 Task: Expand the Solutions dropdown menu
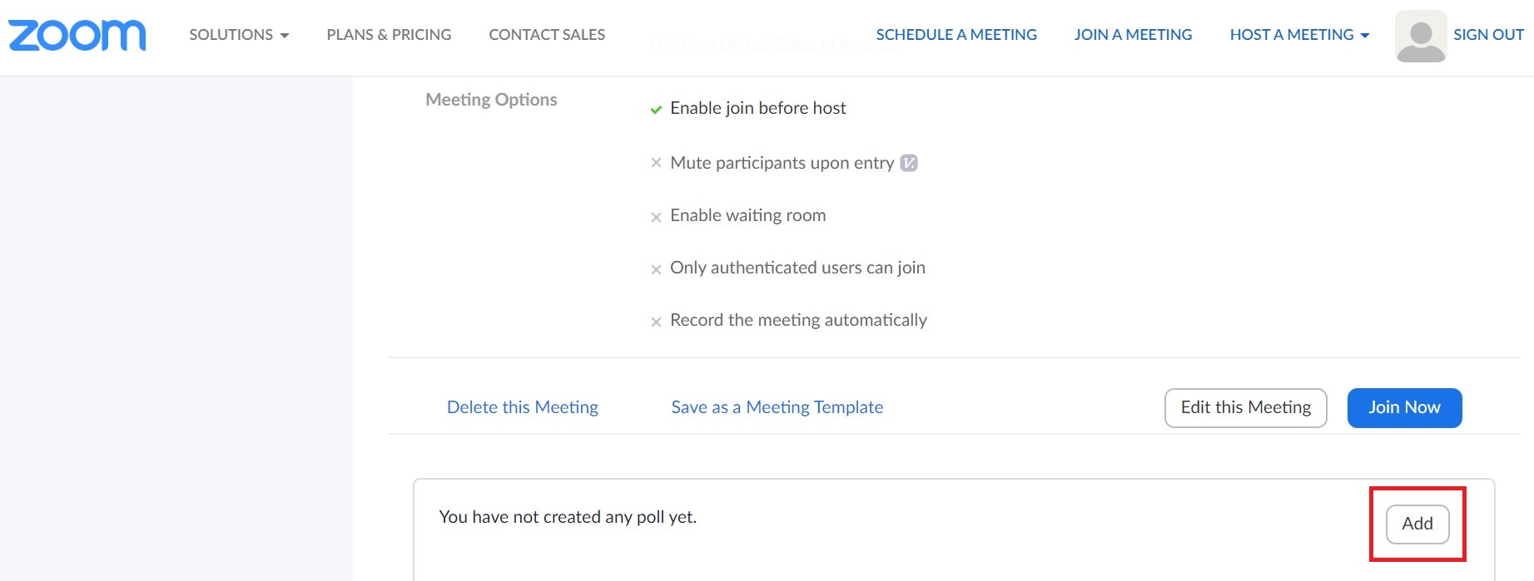click(x=238, y=35)
